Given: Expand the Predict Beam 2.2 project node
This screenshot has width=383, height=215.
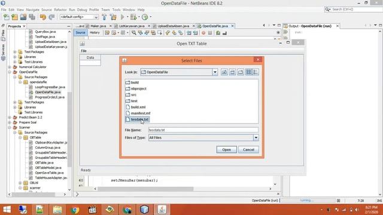Looking at the screenshot, I should click(10, 117).
